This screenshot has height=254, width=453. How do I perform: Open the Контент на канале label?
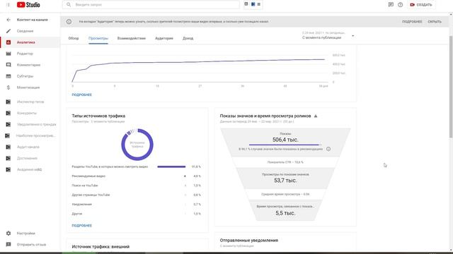click(x=33, y=20)
